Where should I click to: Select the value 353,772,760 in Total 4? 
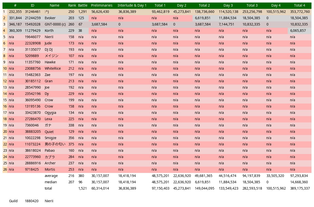(x=300, y=12)
